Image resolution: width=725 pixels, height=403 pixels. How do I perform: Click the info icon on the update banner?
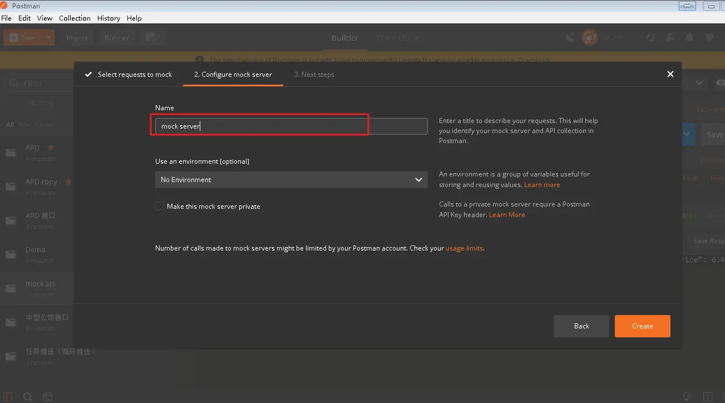pos(200,60)
